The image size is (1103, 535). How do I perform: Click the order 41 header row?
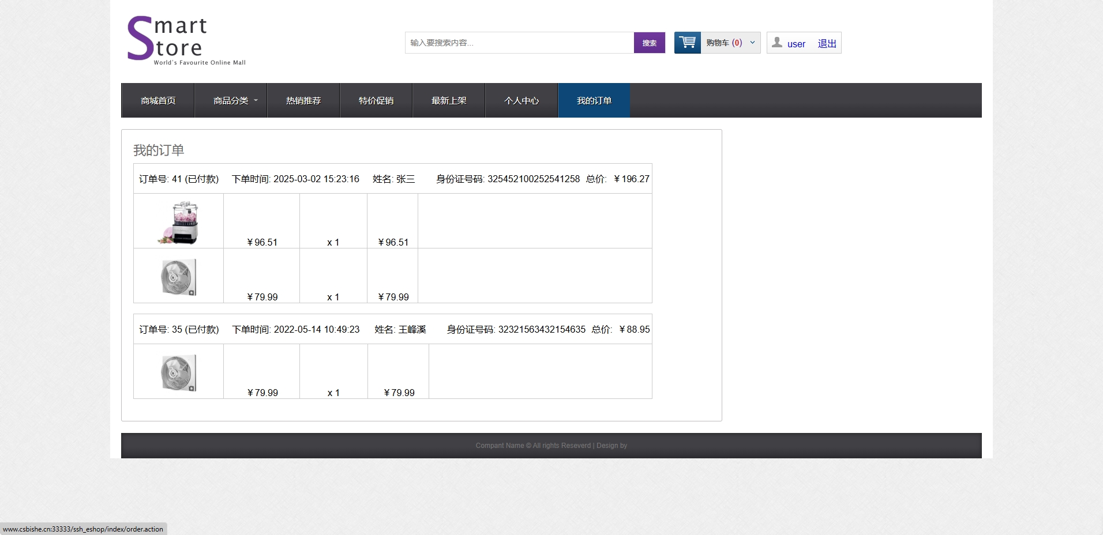click(x=393, y=179)
